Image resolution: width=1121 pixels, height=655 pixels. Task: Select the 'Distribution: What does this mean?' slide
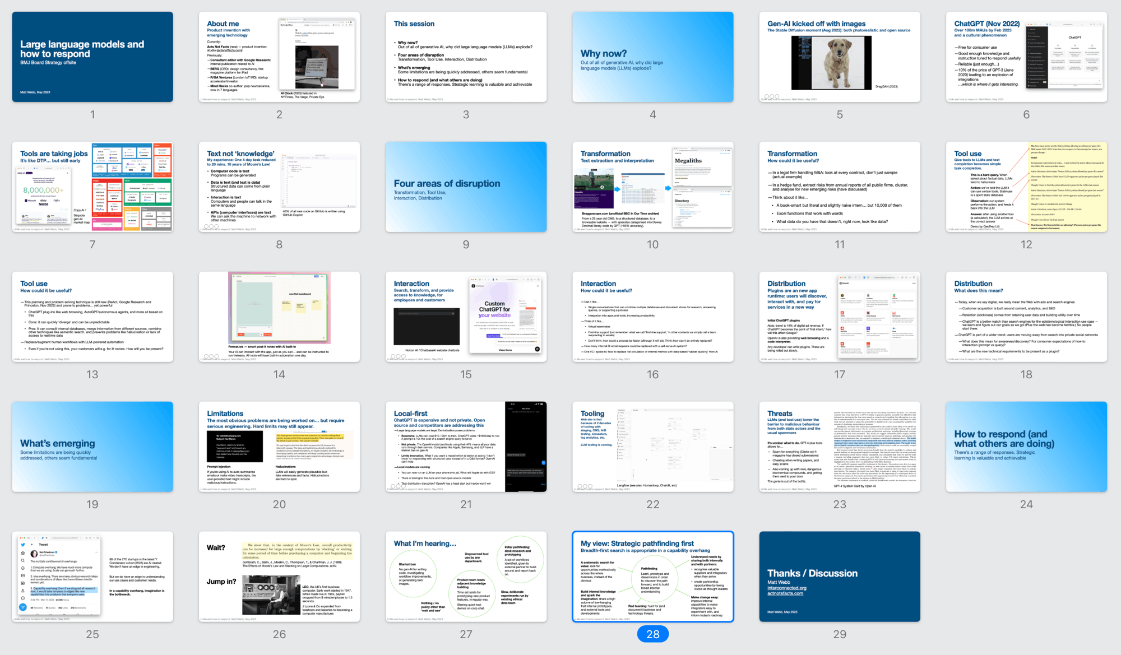coord(1026,317)
